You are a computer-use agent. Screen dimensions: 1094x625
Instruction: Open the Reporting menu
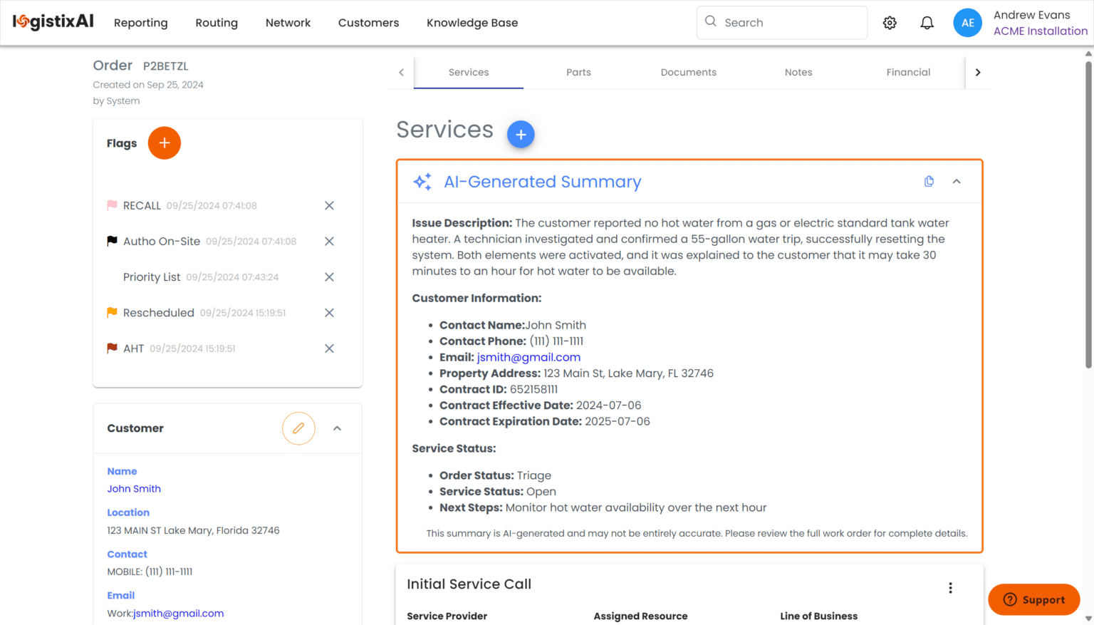coord(141,23)
